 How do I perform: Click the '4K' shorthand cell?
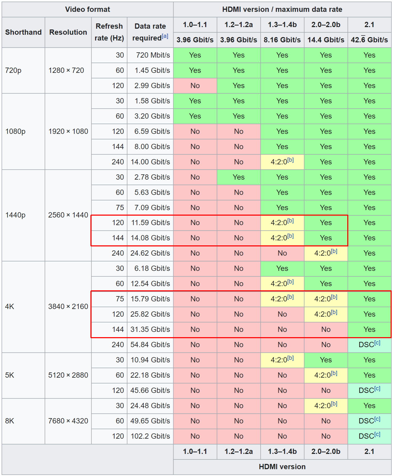(x=23, y=307)
